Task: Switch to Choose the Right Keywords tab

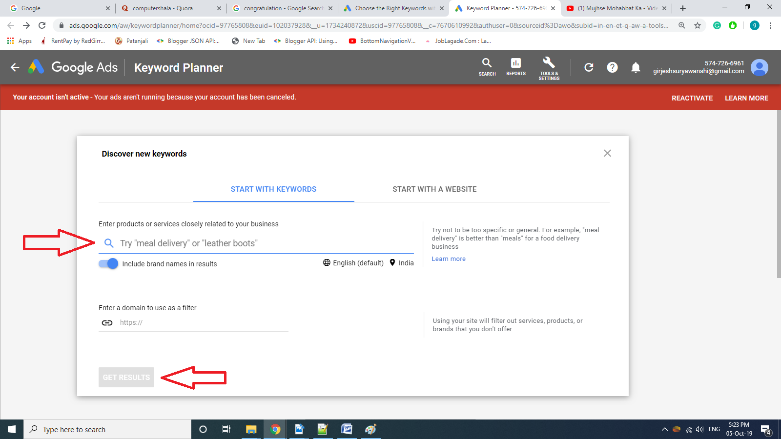Action: click(393, 8)
